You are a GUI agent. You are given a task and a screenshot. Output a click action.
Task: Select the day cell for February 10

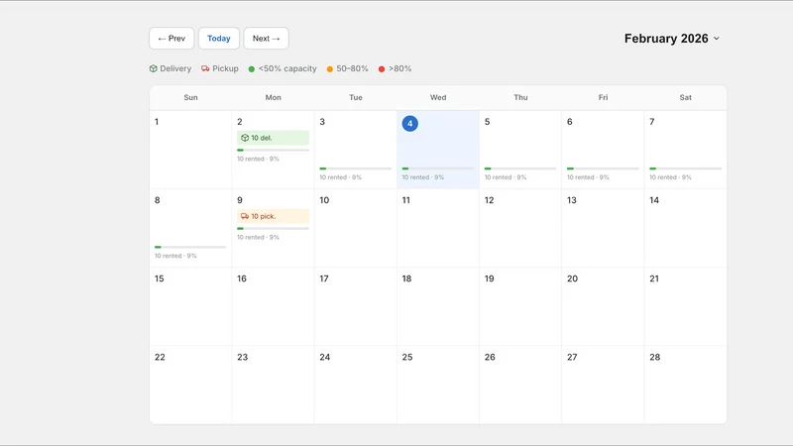point(356,228)
